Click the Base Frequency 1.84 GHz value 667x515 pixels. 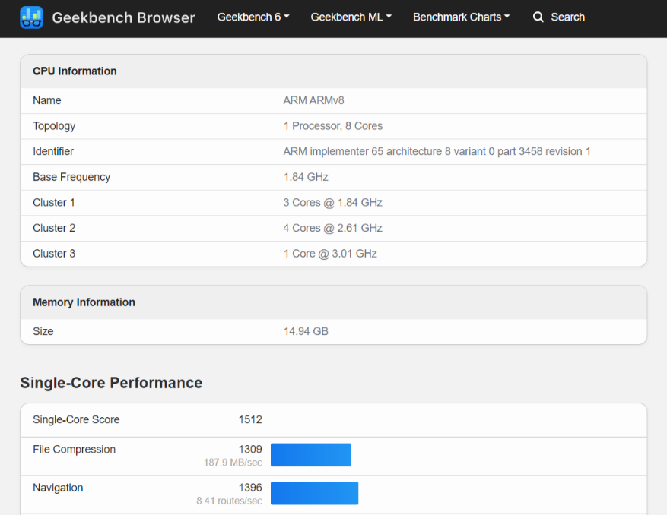point(306,177)
